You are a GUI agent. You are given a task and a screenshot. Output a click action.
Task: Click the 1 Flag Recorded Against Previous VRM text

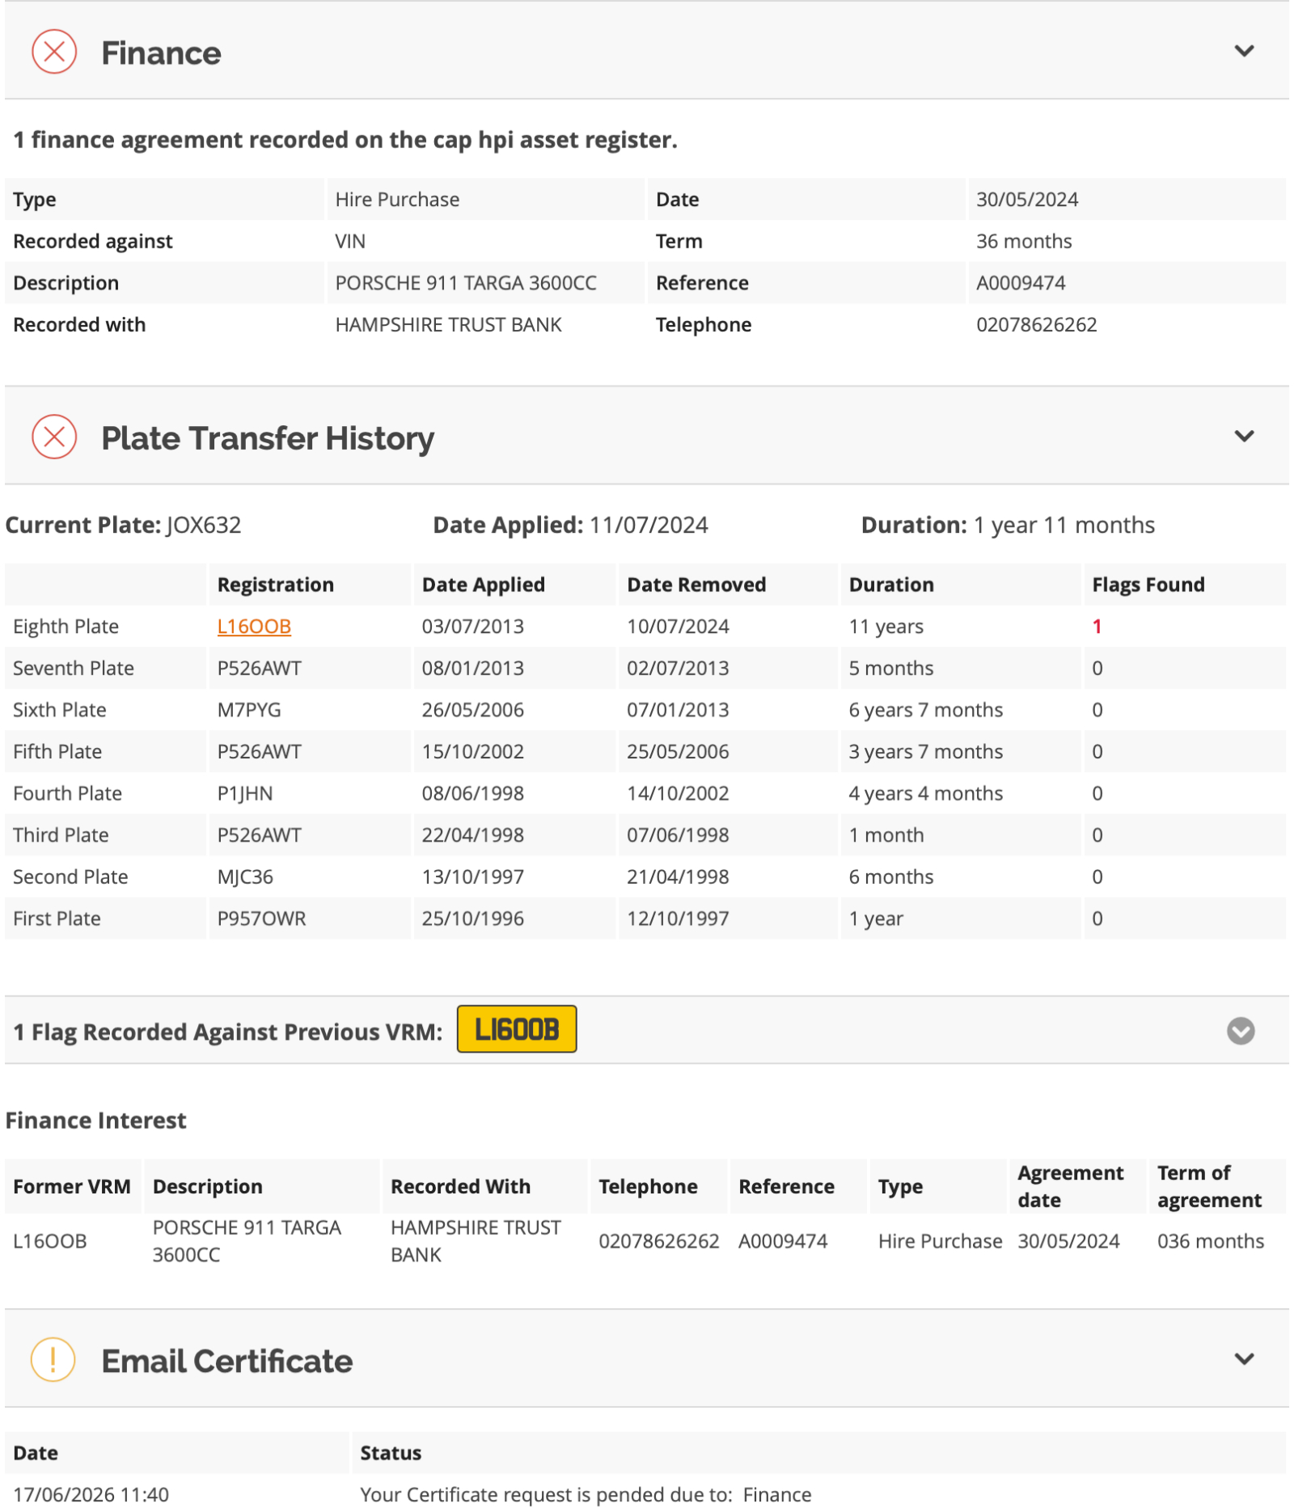[x=227, y=1031]
